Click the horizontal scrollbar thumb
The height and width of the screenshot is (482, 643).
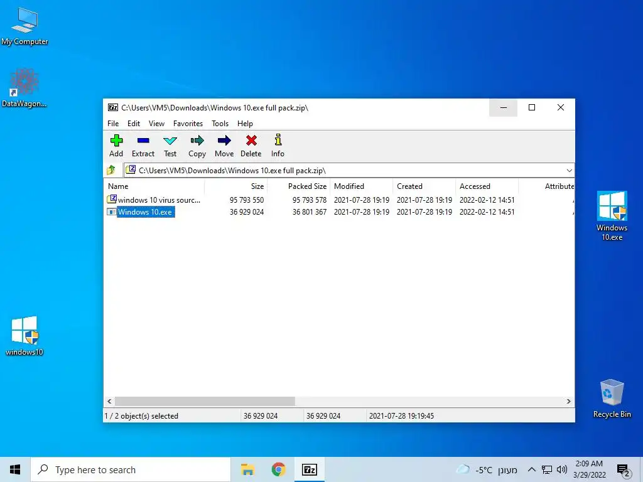click(x=205, y=401)
